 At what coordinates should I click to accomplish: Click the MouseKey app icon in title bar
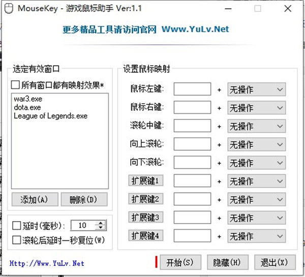(x=7, y=9)
